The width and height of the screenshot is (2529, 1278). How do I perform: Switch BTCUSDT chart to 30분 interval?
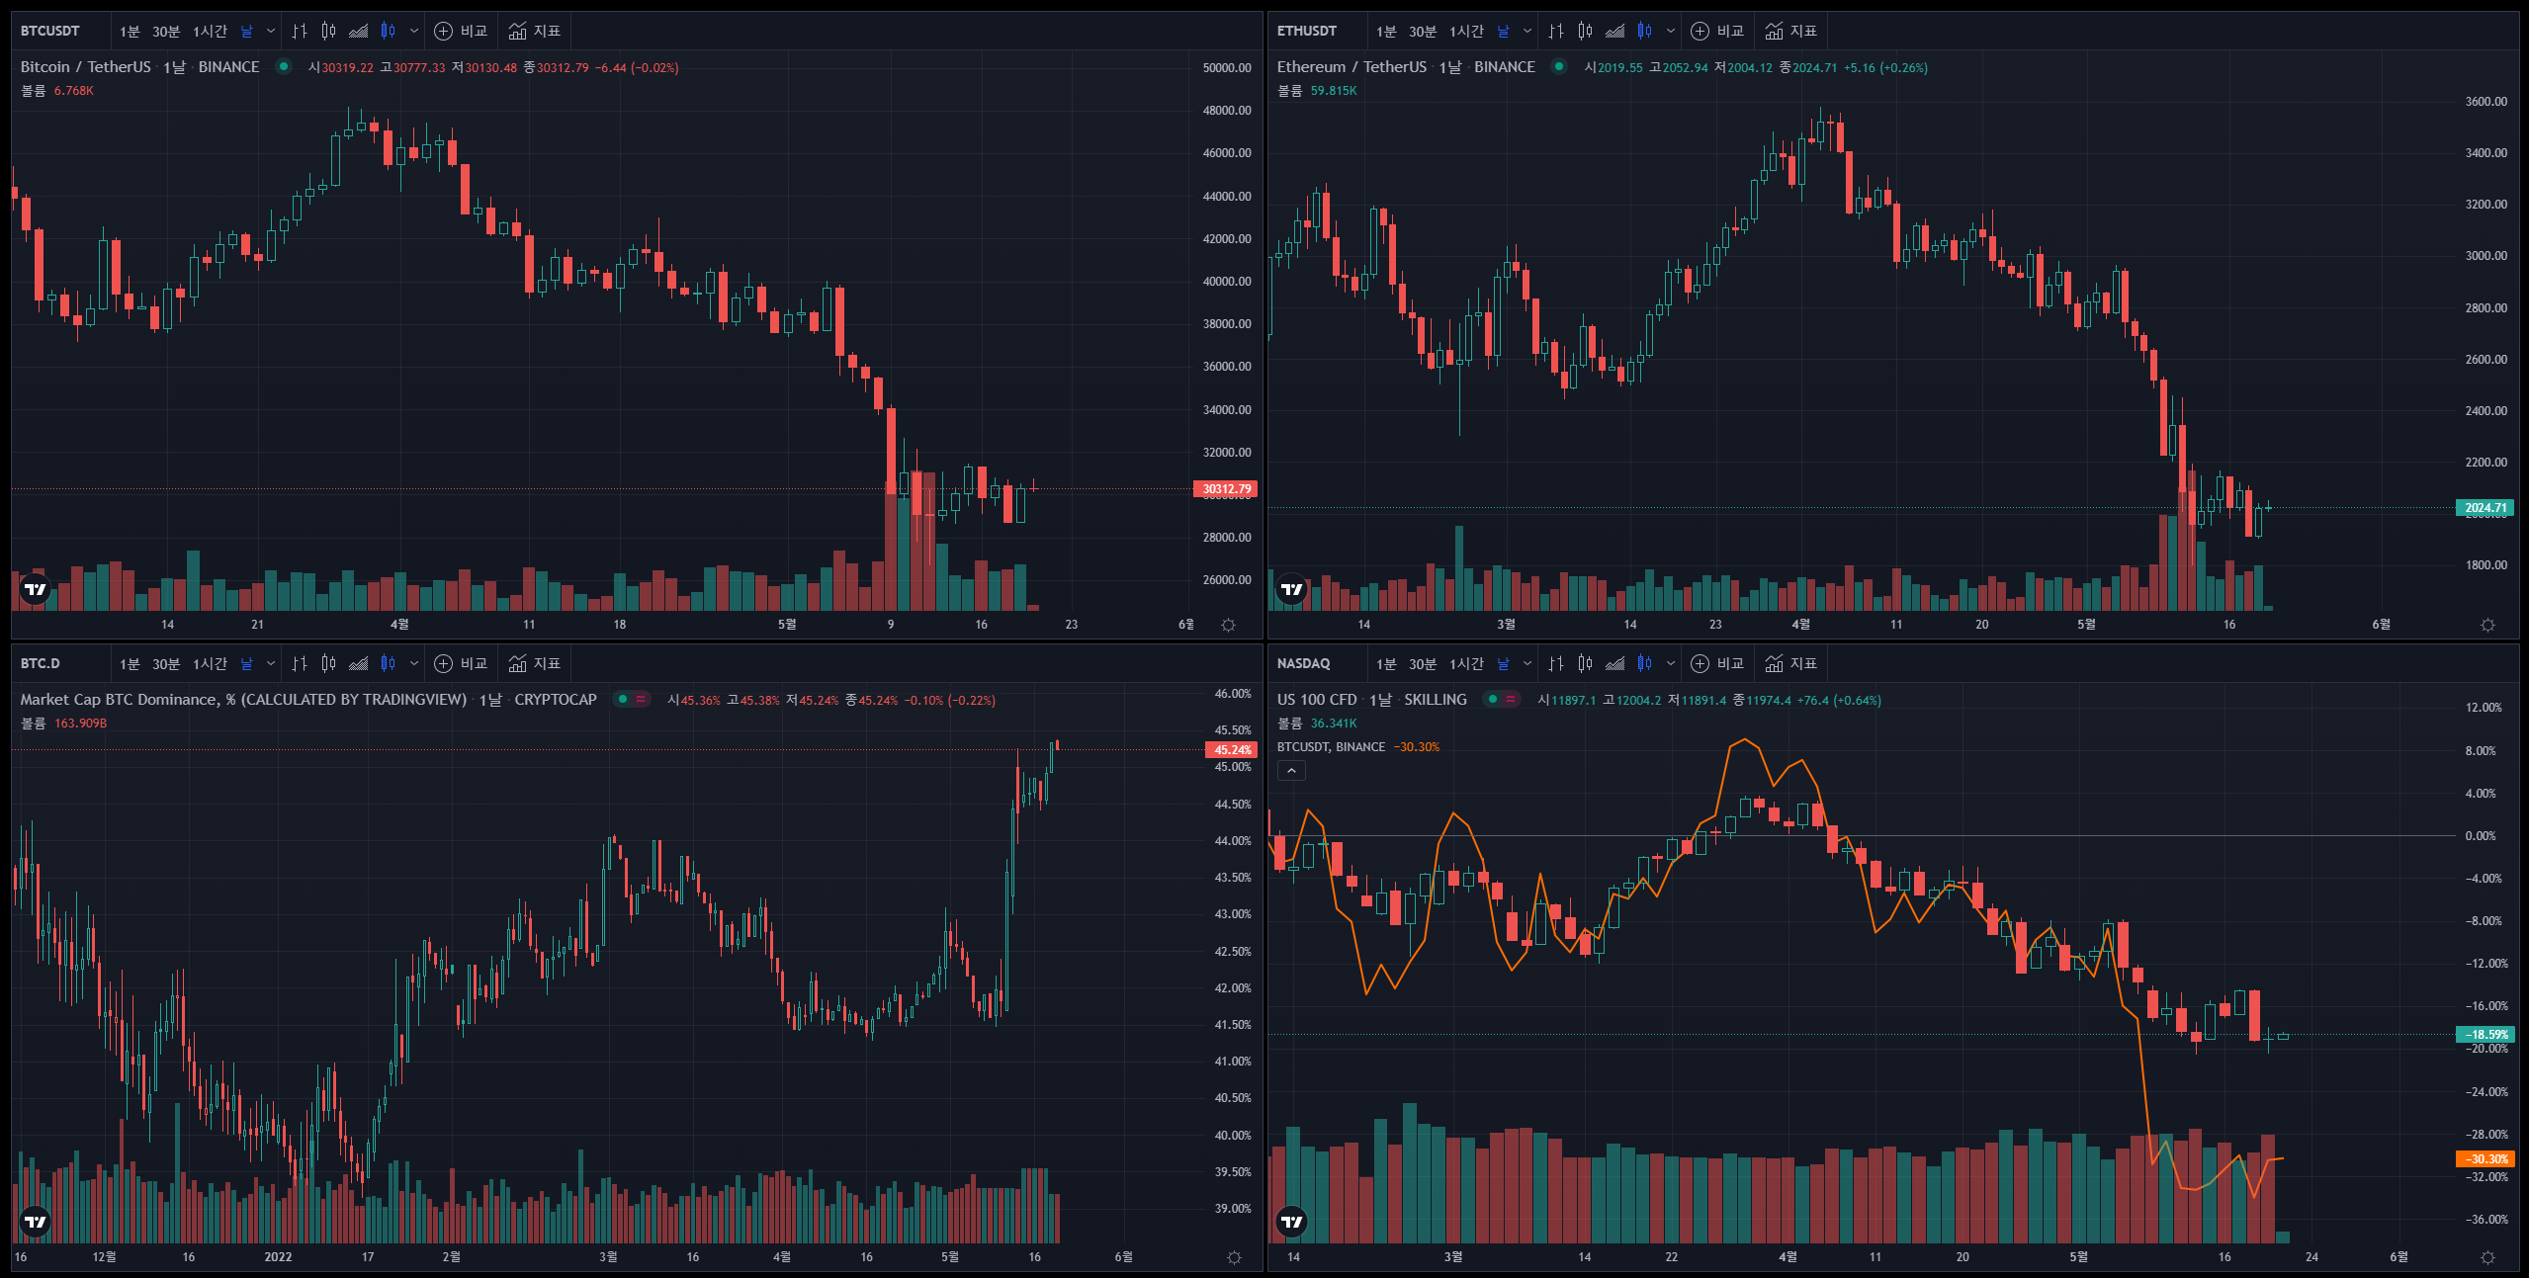pyautogui.click(x=166, y=31)
